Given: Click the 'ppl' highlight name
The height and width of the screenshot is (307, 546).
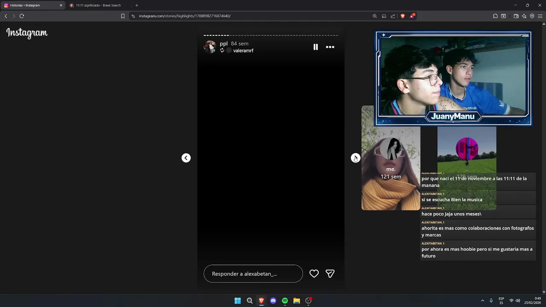Looking at the screenshot, I should click(x=224, y=44).
